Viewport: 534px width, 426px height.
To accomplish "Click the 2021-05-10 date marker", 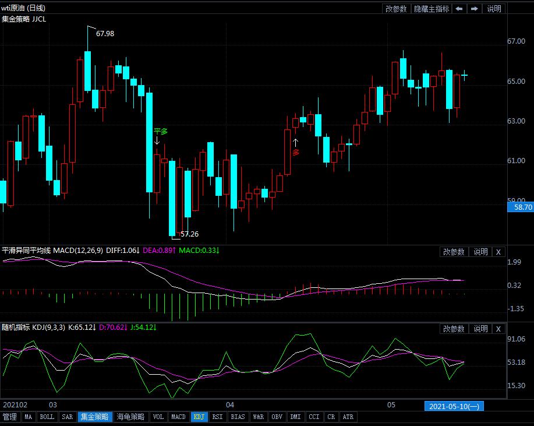I will (454, 406).
